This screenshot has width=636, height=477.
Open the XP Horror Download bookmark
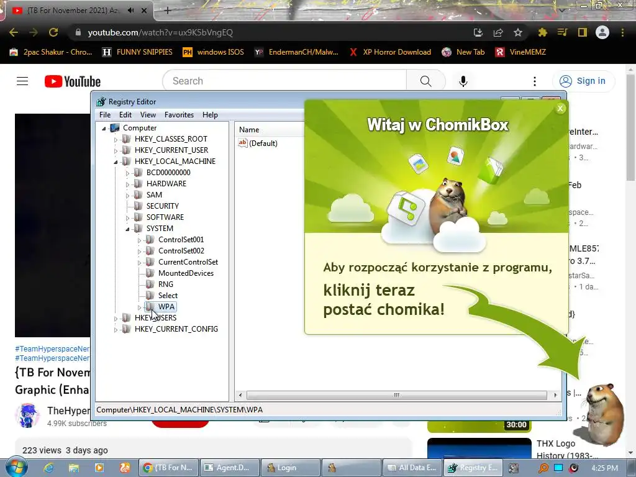(390, 52)
